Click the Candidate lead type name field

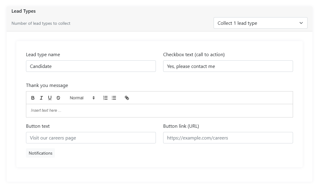(91, 66)
